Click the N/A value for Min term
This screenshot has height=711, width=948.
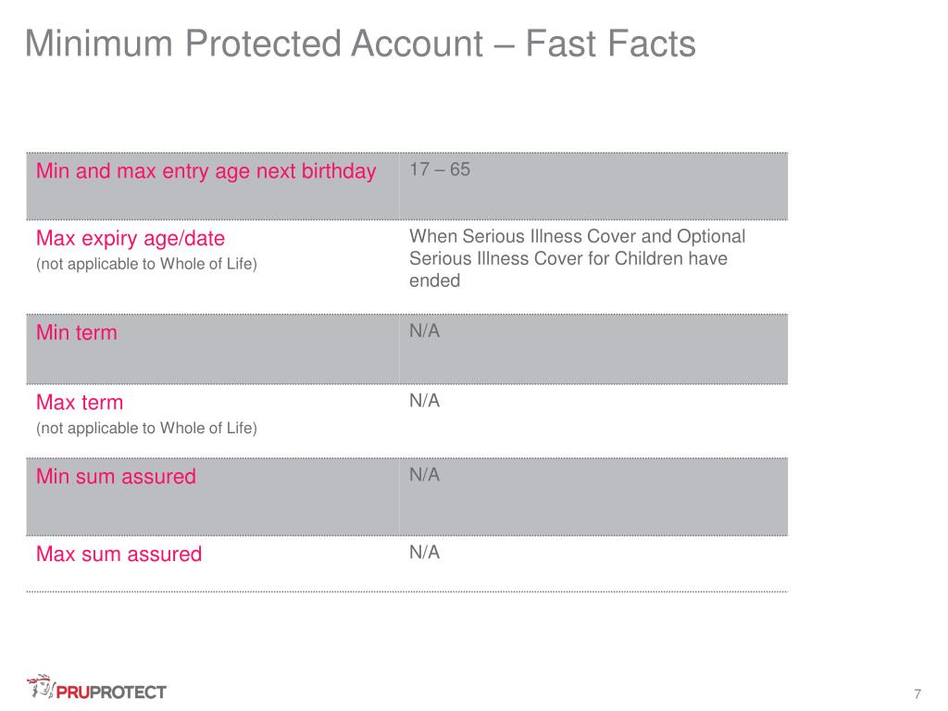tap(424, 331)
